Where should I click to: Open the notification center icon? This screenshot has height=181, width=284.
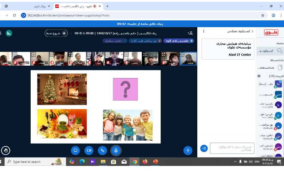pyautogui.click(x=279, y=162)
